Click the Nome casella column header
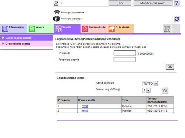Screen dimensions: 185x138 click(x=100, y=100)
